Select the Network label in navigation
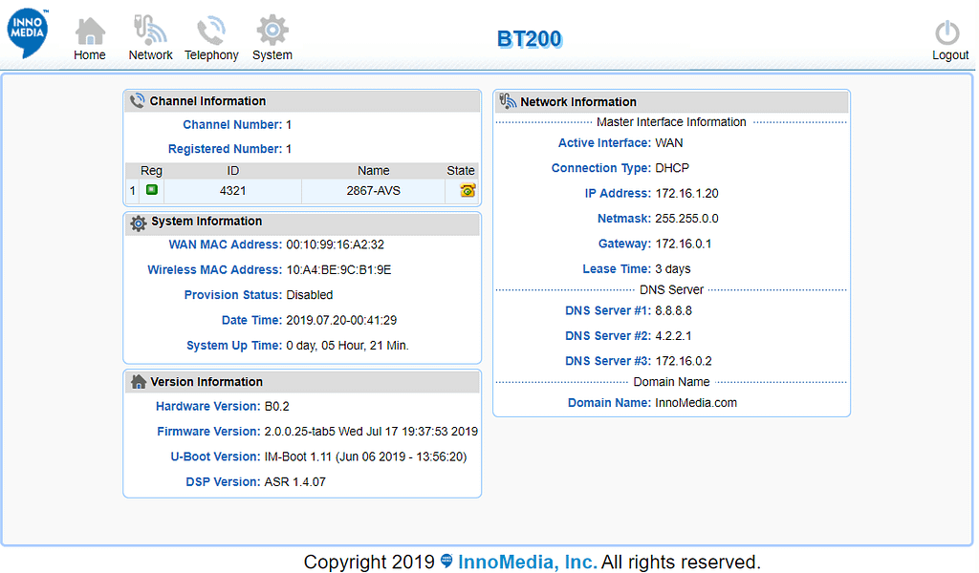 pos(150,54)
